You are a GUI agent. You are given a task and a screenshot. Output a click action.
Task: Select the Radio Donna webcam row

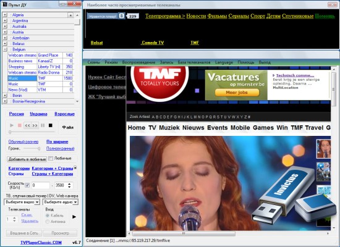40,73
